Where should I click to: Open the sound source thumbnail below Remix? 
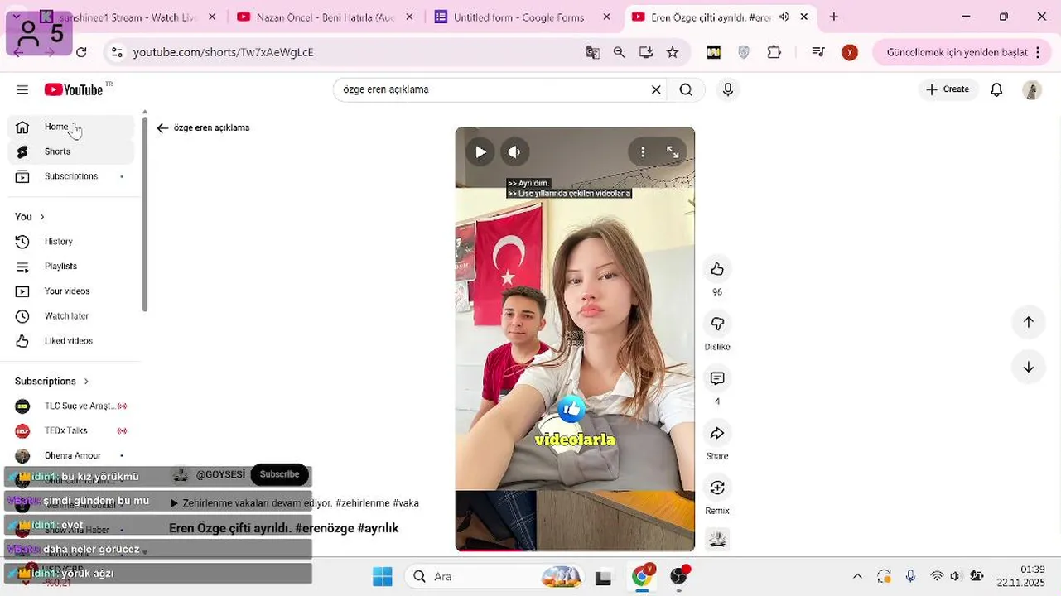[717, 540]
